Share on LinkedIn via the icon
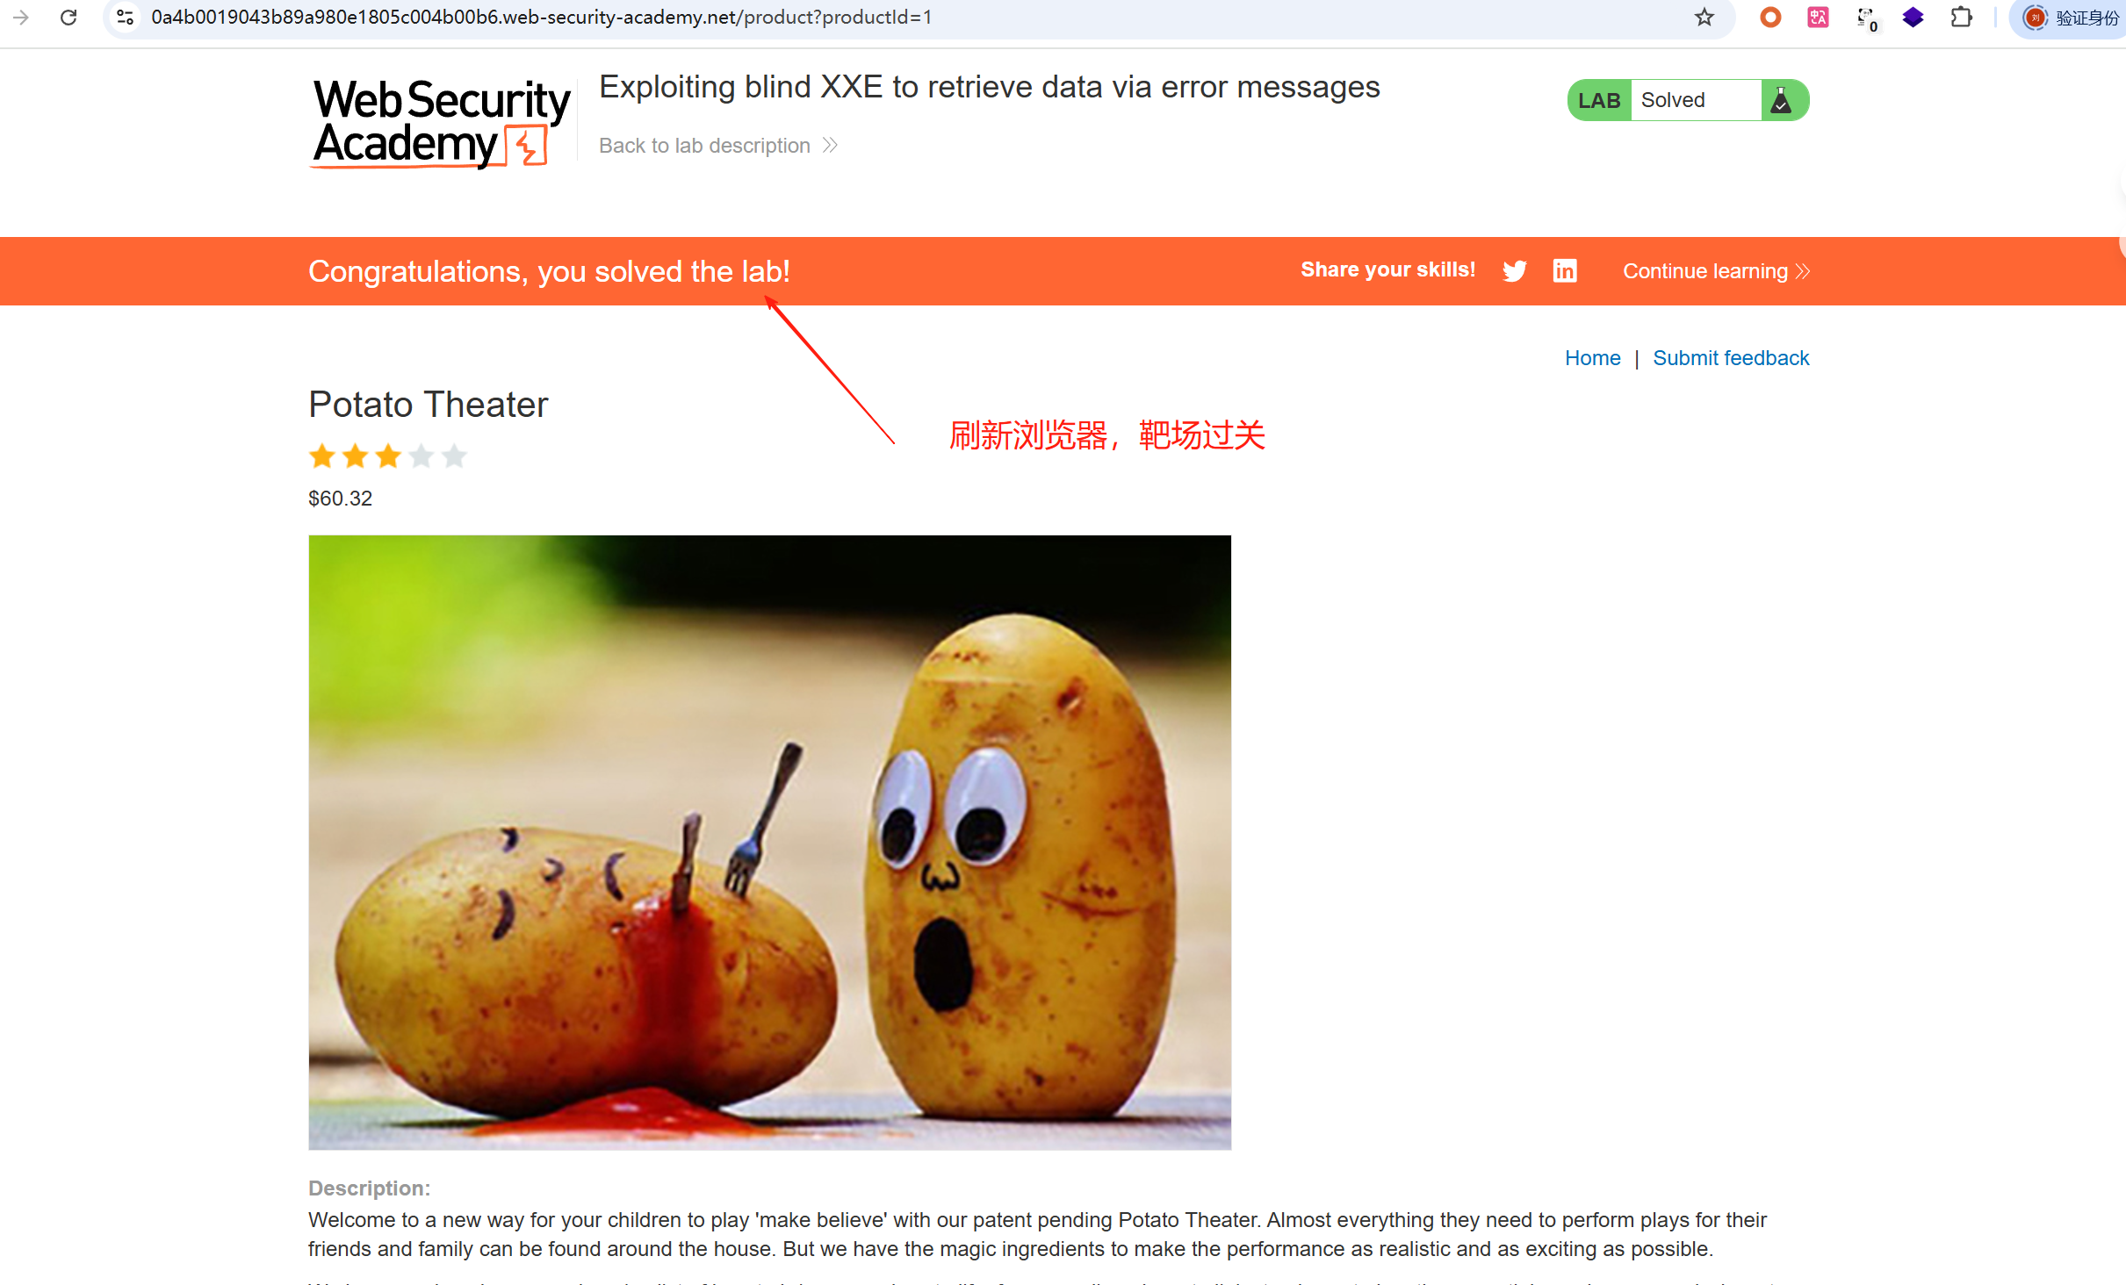Image resolution: width=2126 pixels, height=1285 pixels. click(1565, 270)
